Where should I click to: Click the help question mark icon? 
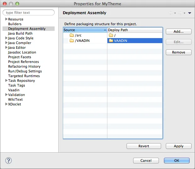(x=8, y=161)
